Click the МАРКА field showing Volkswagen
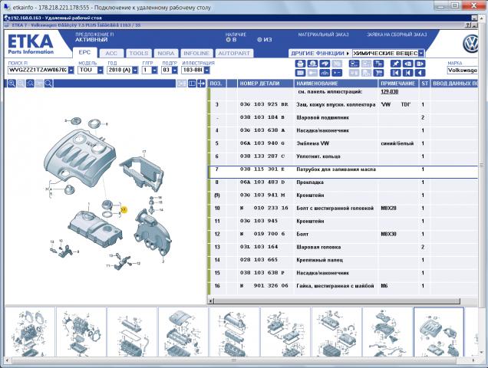 [x=462, y=71]
